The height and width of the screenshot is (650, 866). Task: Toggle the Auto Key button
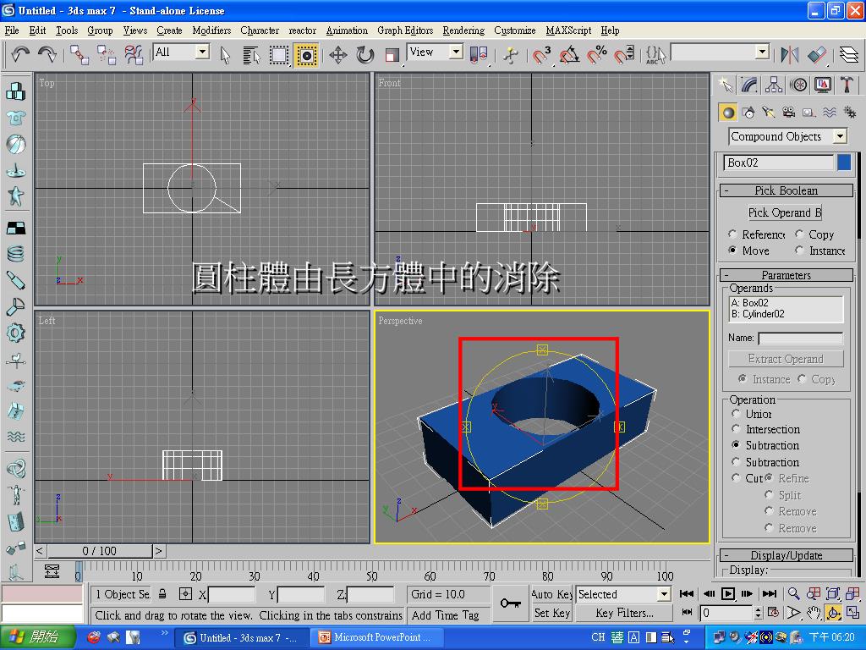point(551,594)
